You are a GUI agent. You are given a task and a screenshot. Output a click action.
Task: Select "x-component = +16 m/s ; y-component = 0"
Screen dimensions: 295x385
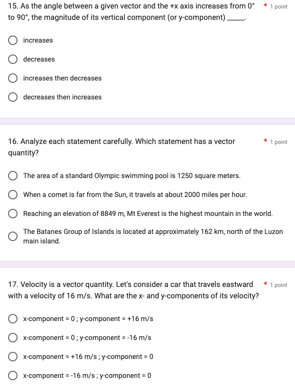(x=13, y=357)
